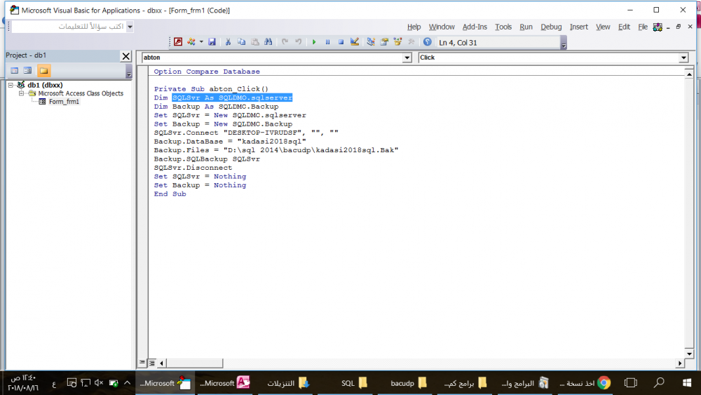The width and height of the screenshot is (701, 395).
Task: Open the Add-Ins menu
Action: click(475, 27)
